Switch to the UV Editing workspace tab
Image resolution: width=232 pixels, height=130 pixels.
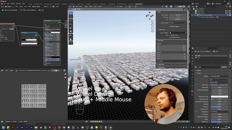tap(72, 4)
